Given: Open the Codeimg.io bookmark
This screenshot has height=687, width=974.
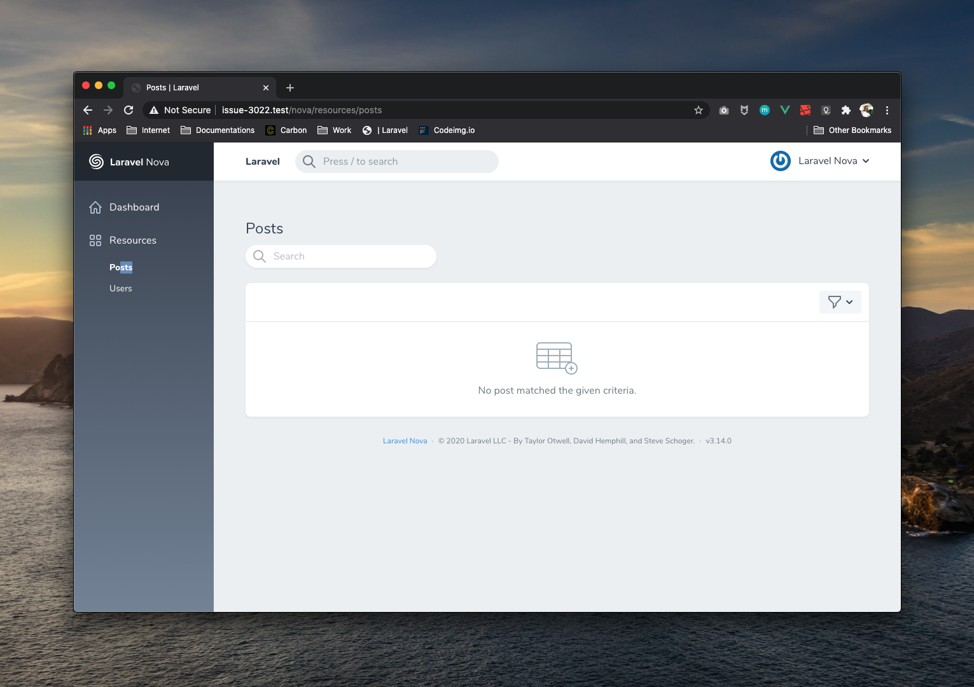Looking at the screenshot, I should pyautogui.click(x=447, y=130).
